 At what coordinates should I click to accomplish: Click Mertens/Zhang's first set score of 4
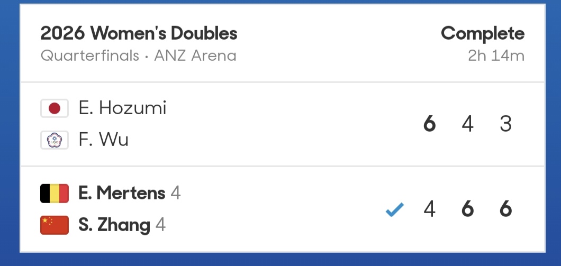pos(429,210)
